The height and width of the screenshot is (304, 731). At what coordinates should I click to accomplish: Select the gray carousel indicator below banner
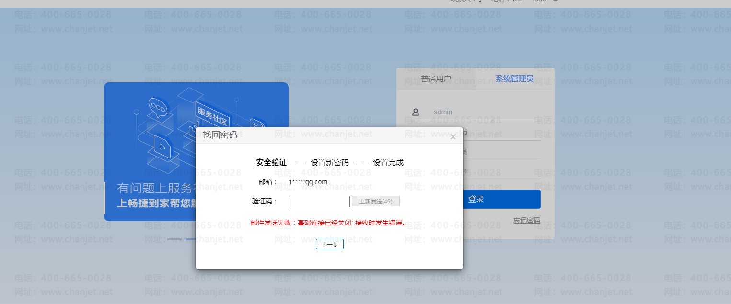tap(174, 239)
